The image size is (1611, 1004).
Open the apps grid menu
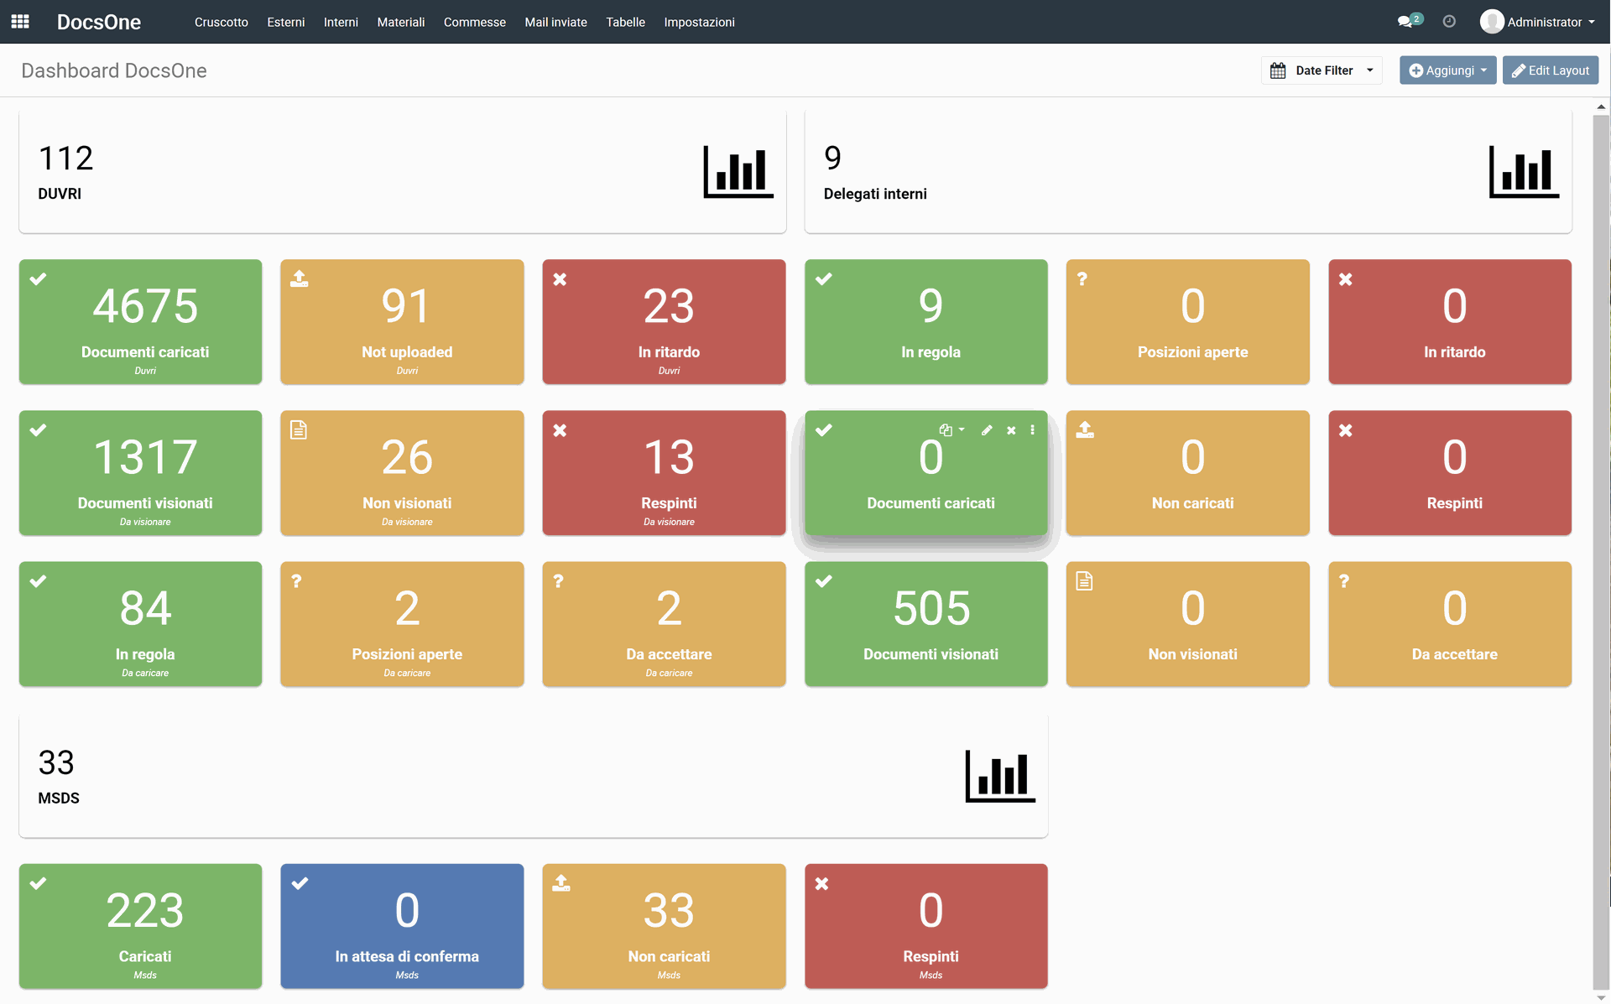(x=20, y=22)
